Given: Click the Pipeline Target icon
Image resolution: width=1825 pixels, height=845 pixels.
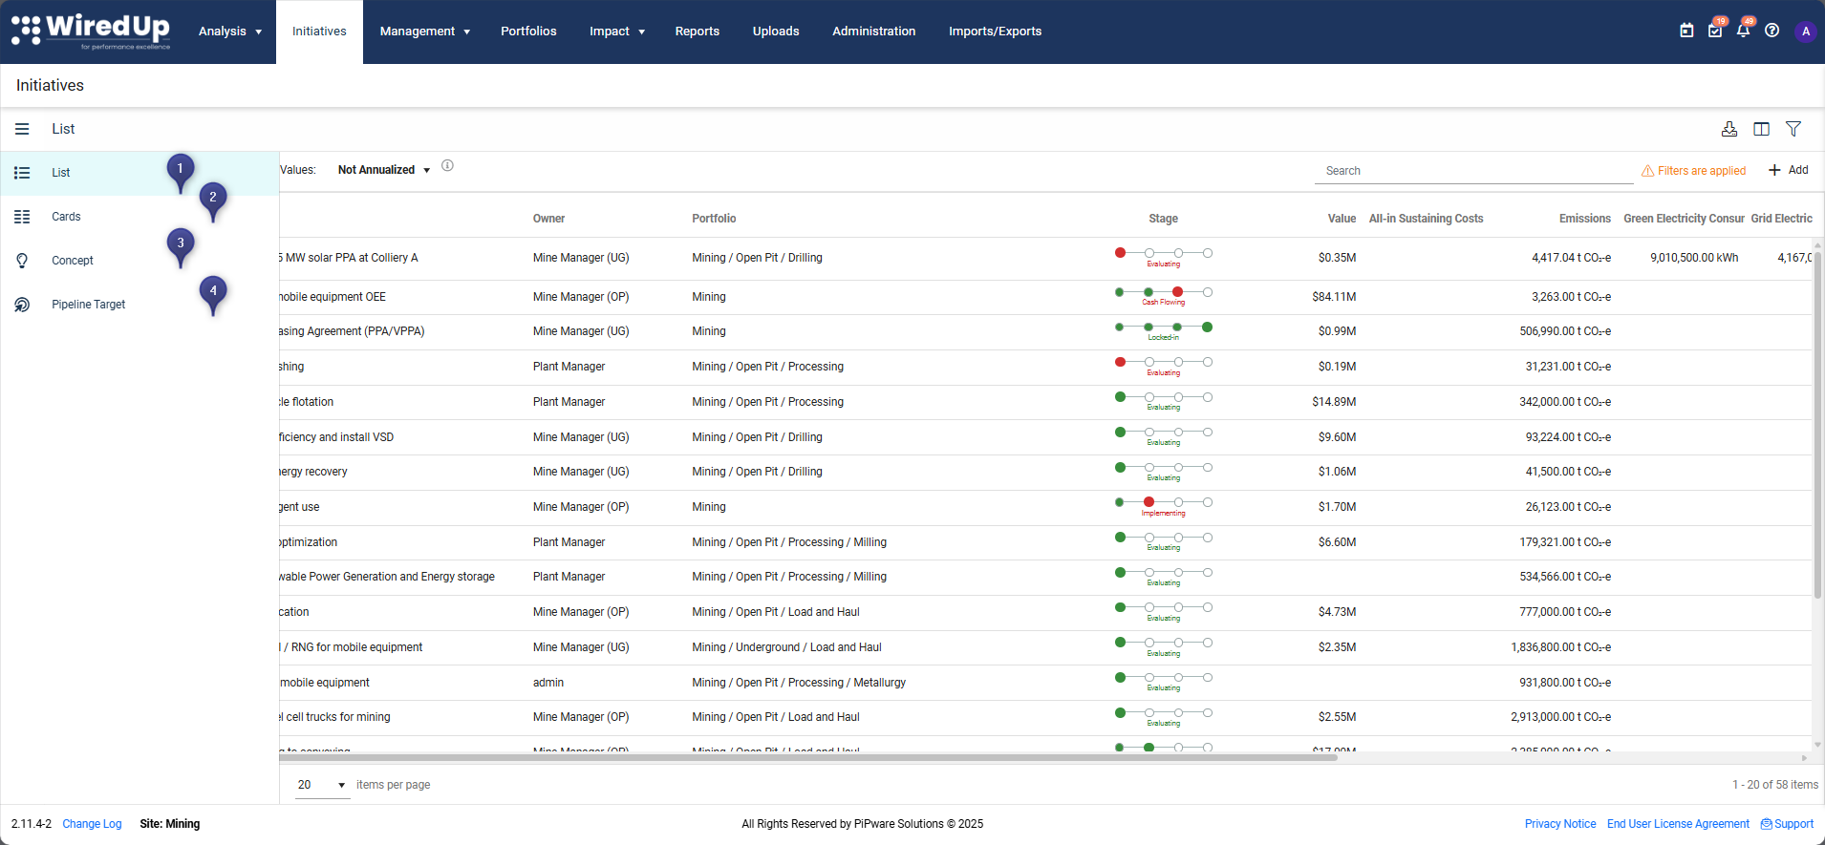Looking at the screenshot, I should [x=22, y=305].
